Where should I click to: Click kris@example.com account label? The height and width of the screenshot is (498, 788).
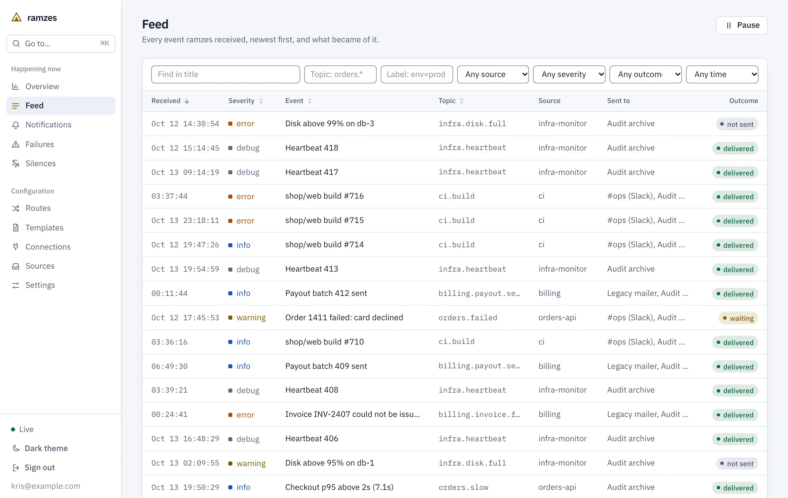point(45,486)
